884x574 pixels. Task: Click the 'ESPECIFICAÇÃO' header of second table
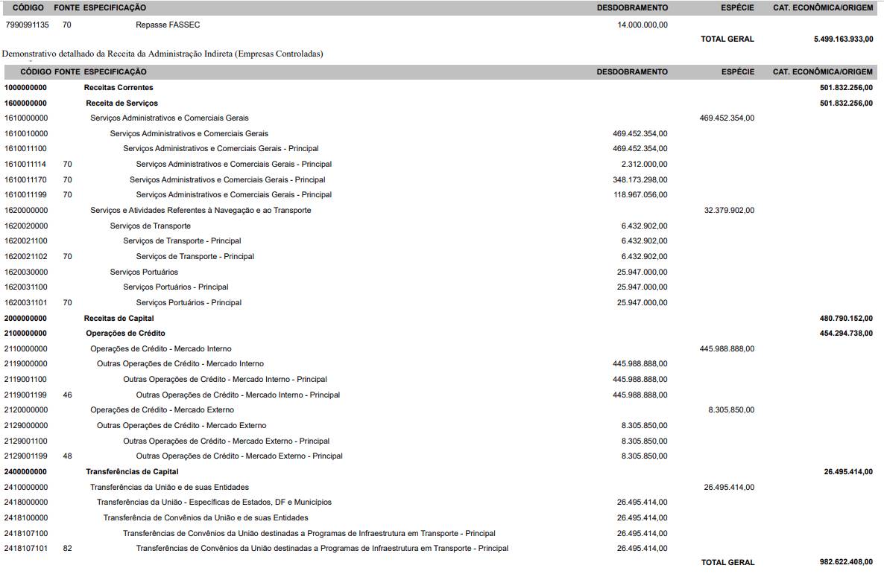(x=115, y=71)
